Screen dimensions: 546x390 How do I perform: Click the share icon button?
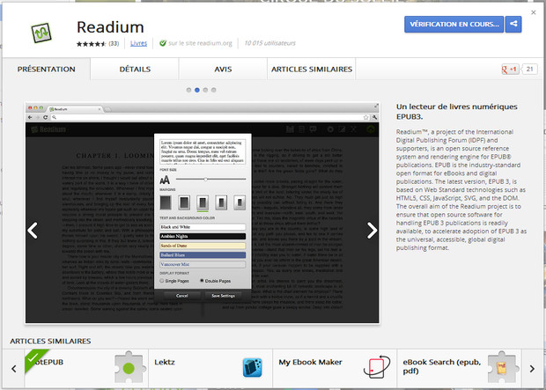coord(513,25)
